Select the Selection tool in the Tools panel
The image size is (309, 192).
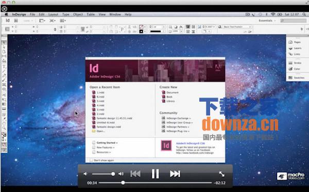(4, 42)
